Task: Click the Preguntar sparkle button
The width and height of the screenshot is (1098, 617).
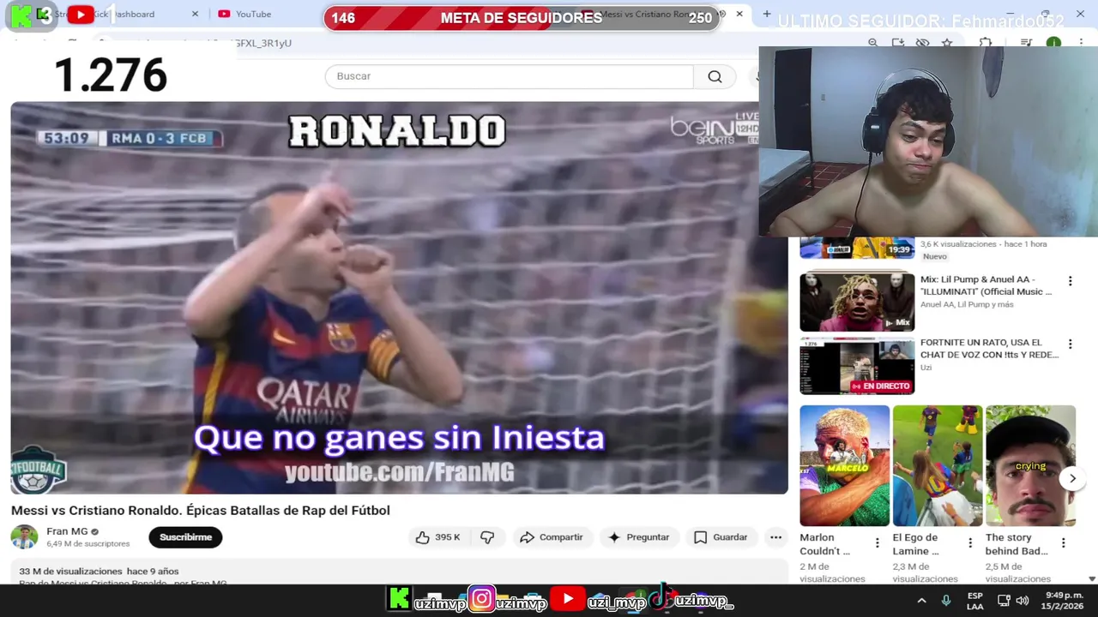Action: point(638,537)
